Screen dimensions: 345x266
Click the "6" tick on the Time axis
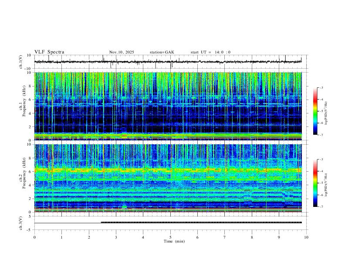coord(197,237)
